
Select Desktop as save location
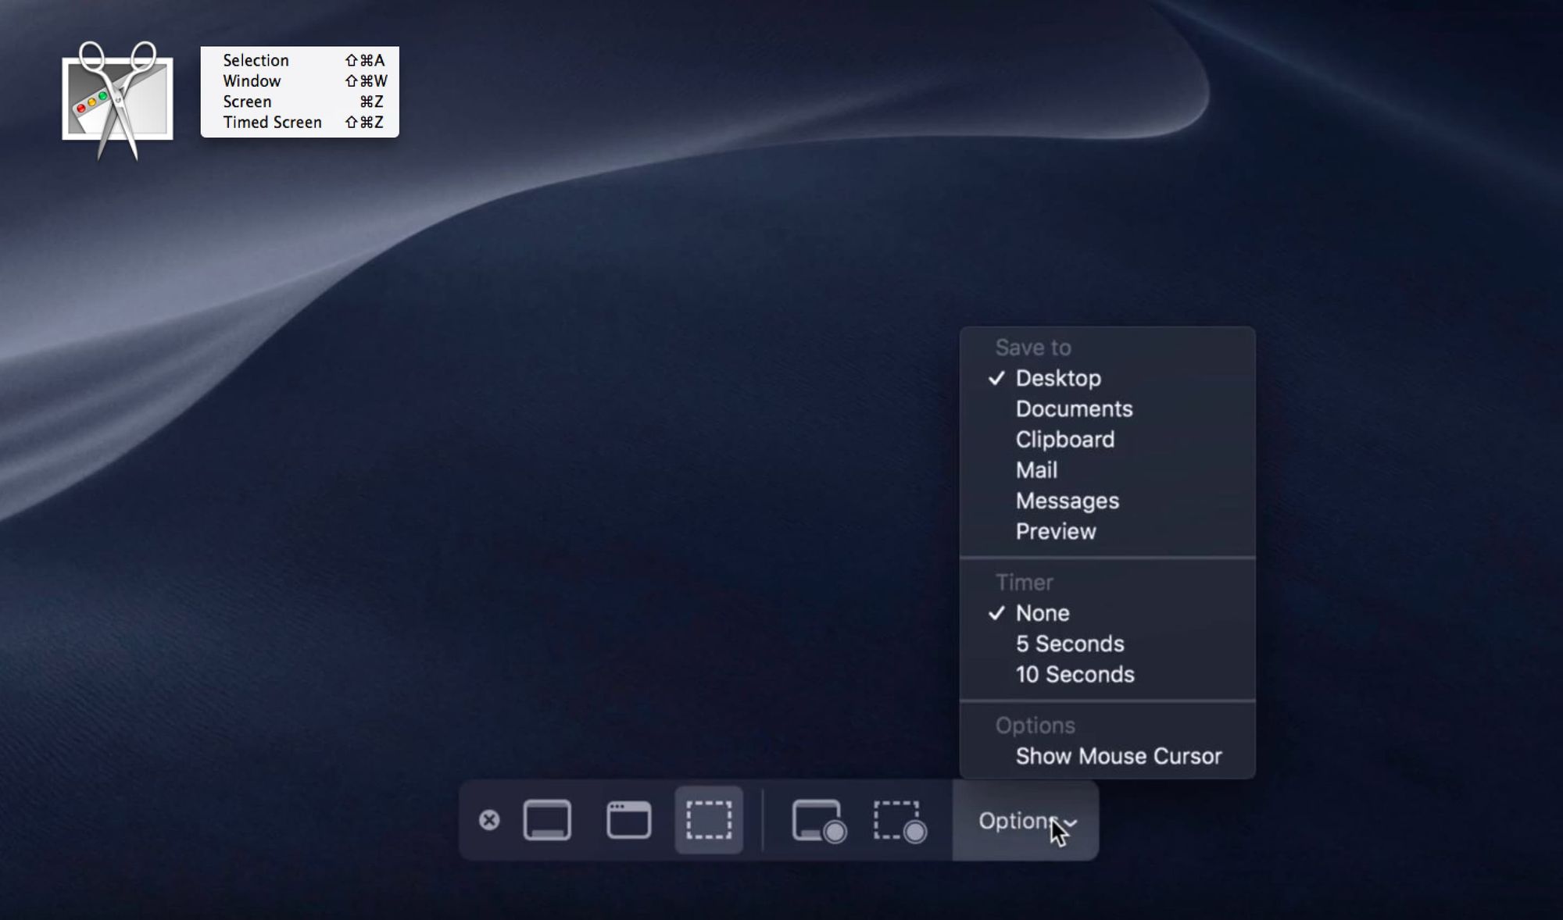pos(1058,378)
